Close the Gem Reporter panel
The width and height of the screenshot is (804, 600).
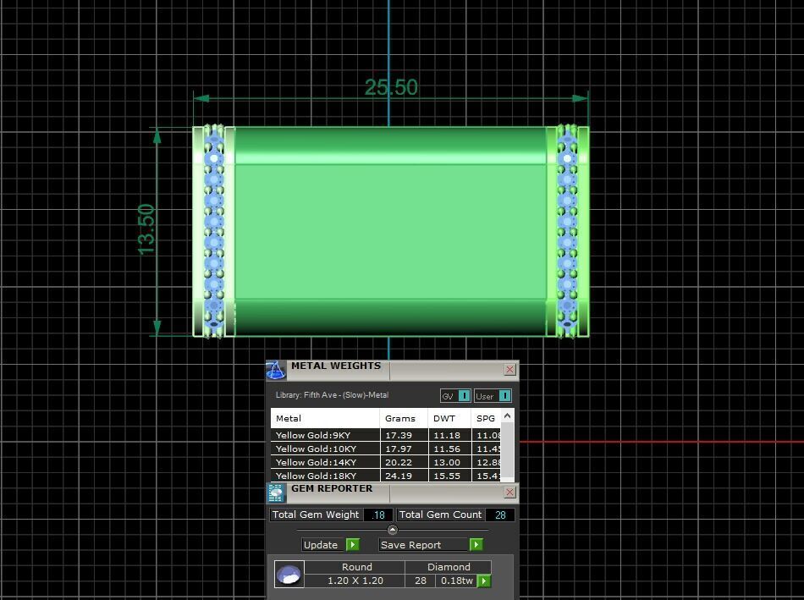coord(509,493)
